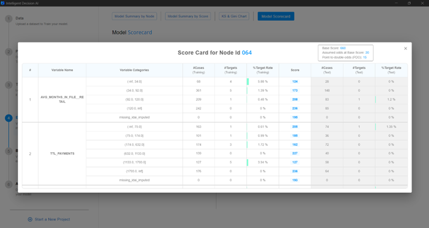Viewport: 429px width, 228px height.
Task: Click Base Score value 660
Action: (343, 48)
